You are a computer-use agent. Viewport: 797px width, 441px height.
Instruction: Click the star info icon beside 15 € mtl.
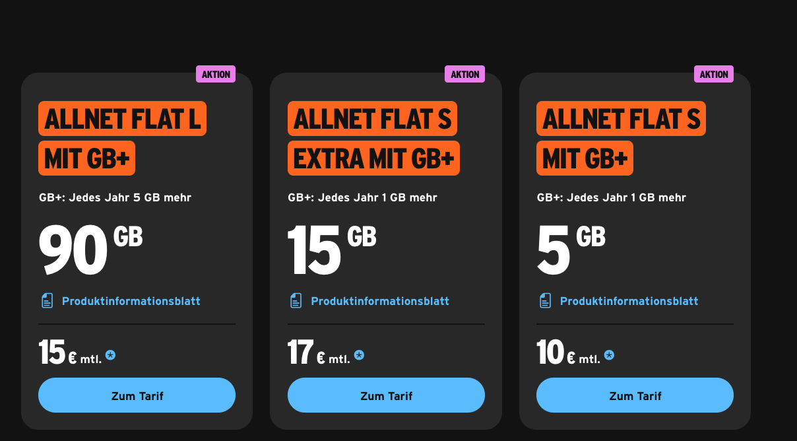coord(111,356)
